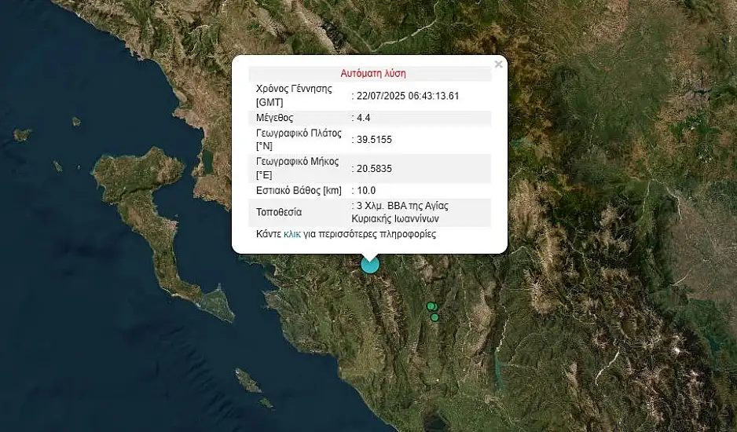Image resolution: width=737 pixels, height=432 pixels.
Task: Click the Γεωγραφικό Μήκος [°E] label
Action: tap(297, 168)
